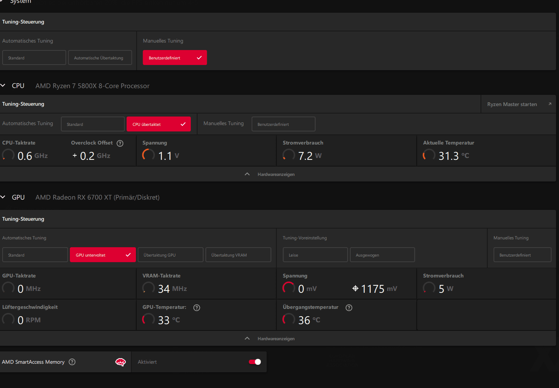The width and height of the screenshot is (559, 388).
Task: Select CPU übertaktet tuning option
Action: [159, 124]
